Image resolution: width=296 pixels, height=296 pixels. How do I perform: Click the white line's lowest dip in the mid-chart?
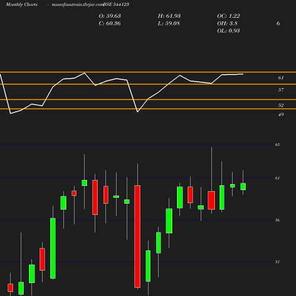tap(137, 112)
